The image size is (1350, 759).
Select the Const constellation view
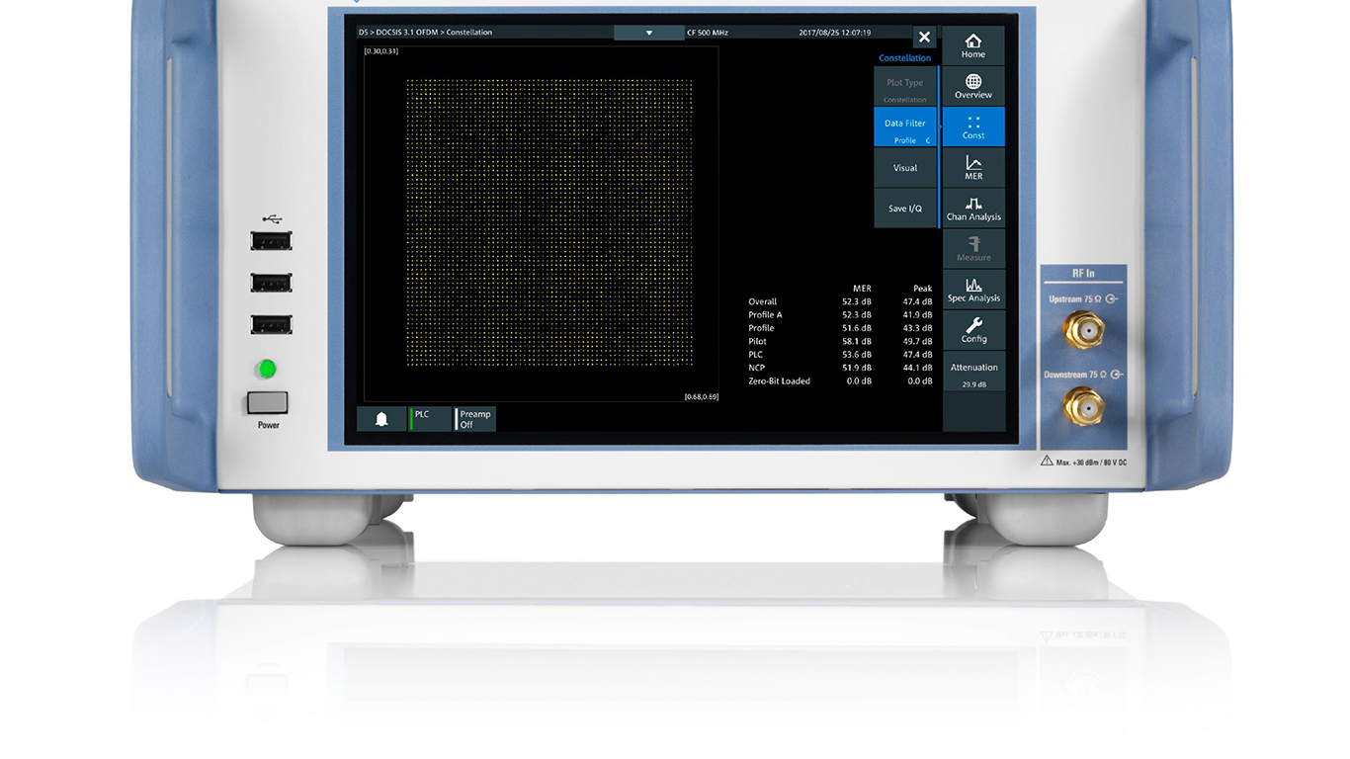click(972, 127)
